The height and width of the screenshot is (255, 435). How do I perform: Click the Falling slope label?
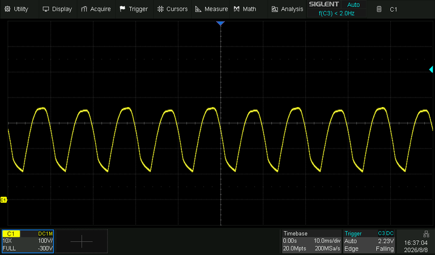[385, 248]
